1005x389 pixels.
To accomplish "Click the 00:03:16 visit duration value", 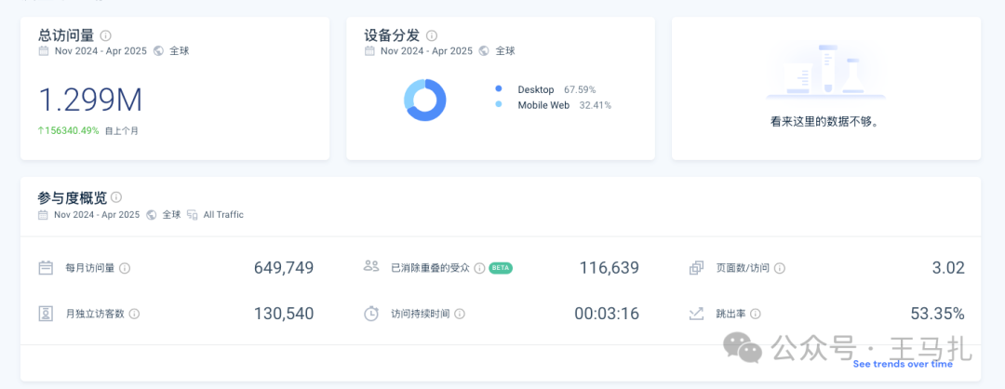I will click(x=607, y=314).
